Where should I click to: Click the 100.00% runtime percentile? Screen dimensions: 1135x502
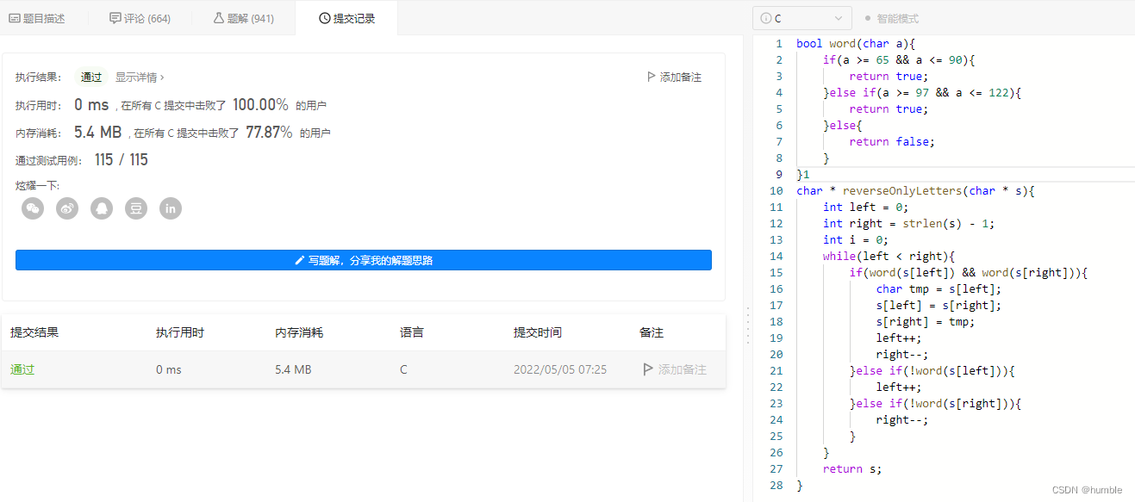[x=260, y=105]
